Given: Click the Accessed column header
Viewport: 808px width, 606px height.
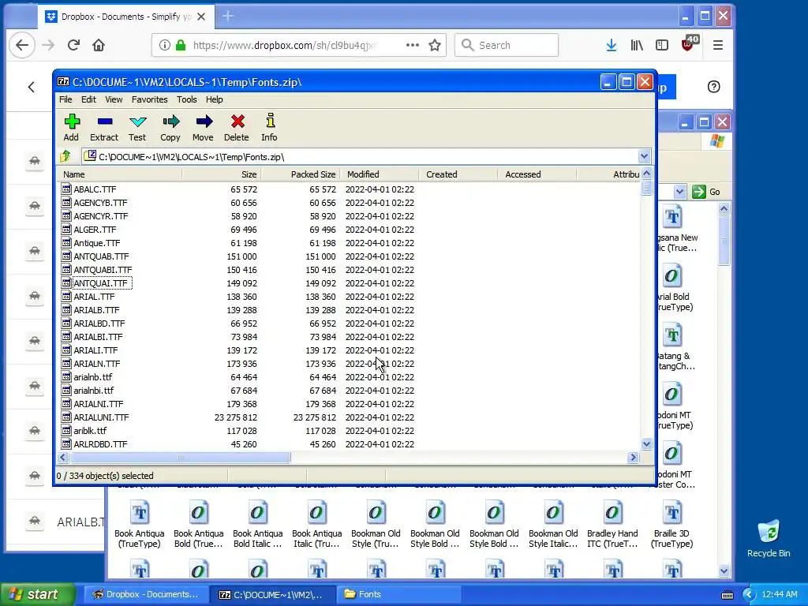Looking at the screenshot, I should pos(537,174).
